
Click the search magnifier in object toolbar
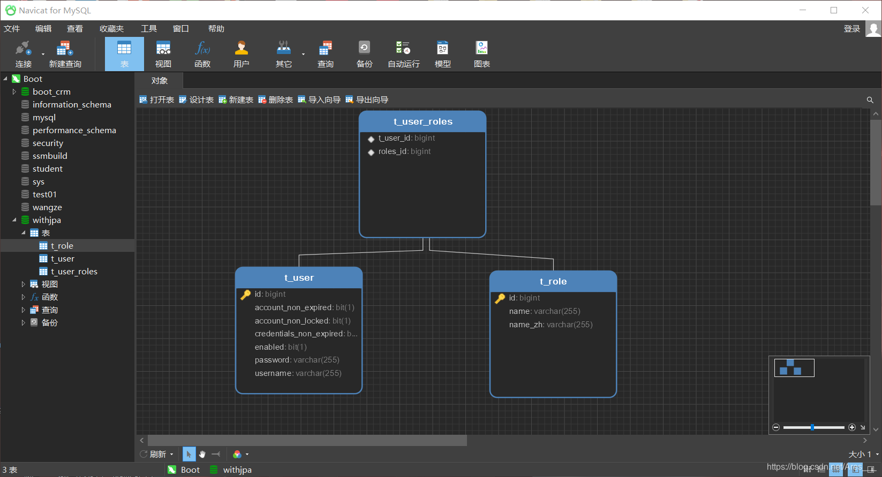pos(870,100)
